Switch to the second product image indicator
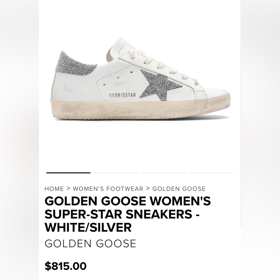This screenshot has height=280, width=280. coord(116,173)
